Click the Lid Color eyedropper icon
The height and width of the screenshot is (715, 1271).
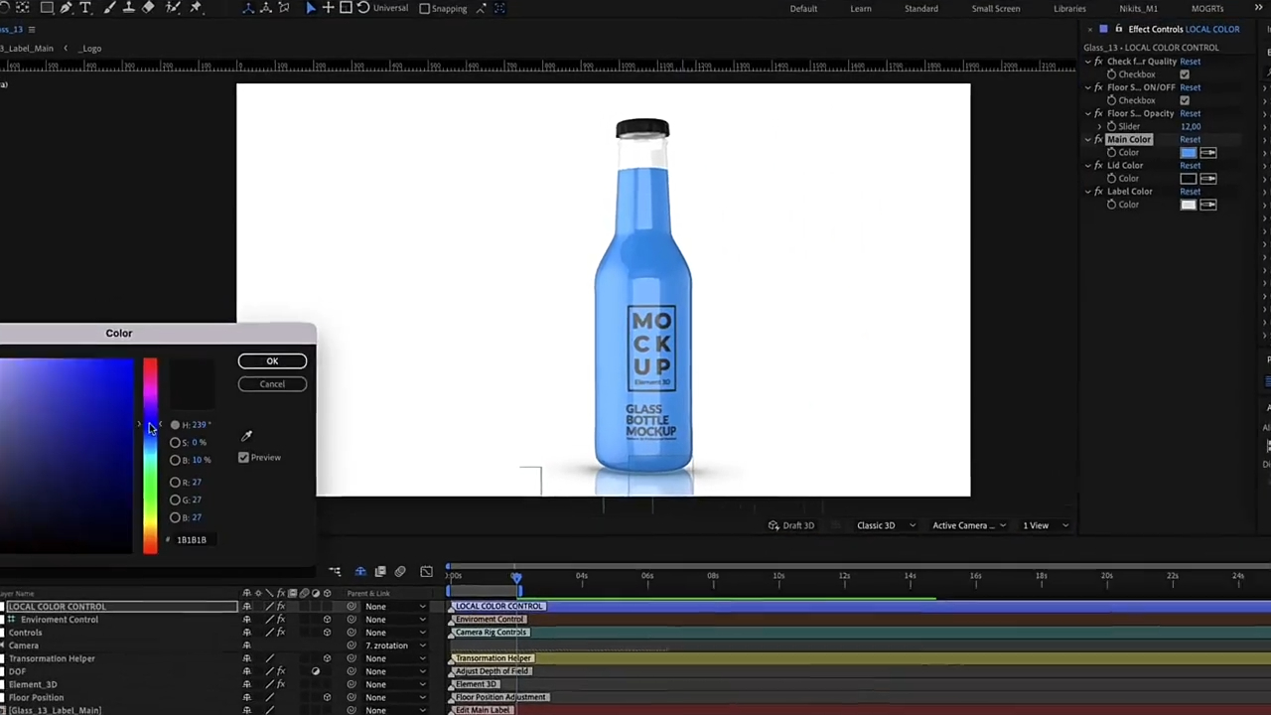[1208, 179]
